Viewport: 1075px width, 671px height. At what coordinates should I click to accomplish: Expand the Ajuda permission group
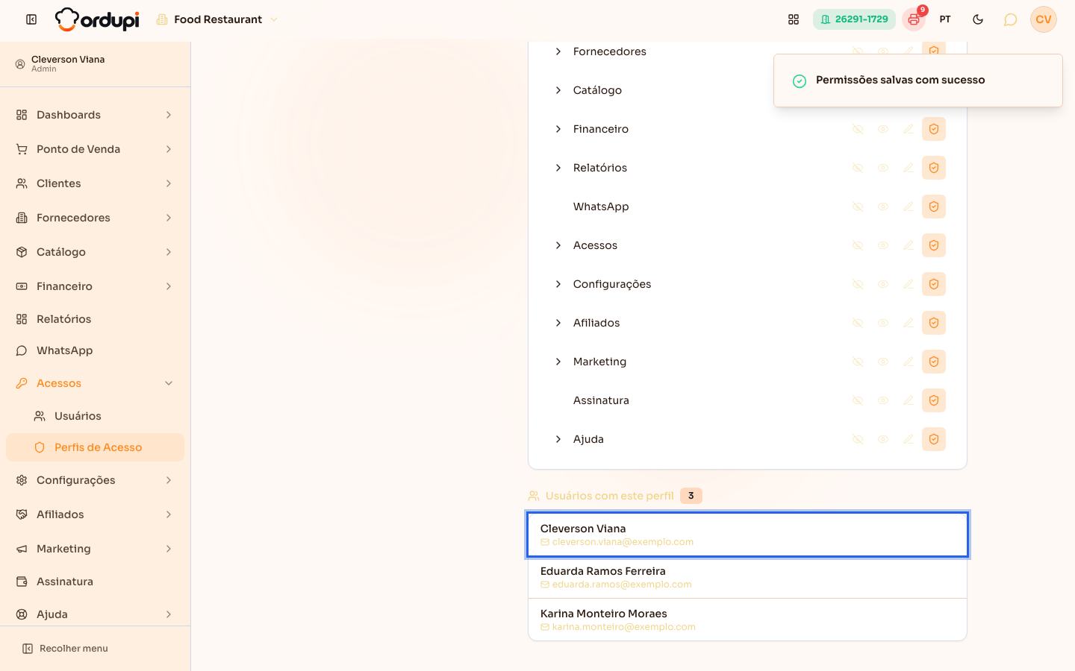click(x=558, y=439)
